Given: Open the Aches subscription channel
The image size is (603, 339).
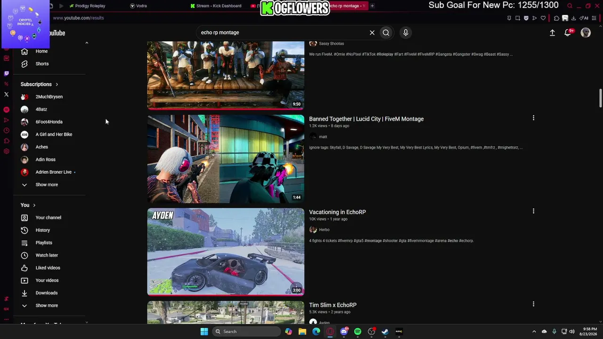Looking at the screenshot, I should tap(42, 147).
